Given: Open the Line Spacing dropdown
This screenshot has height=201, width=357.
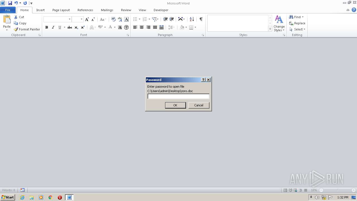Looking at the screenshot, I should pos(171,27).
